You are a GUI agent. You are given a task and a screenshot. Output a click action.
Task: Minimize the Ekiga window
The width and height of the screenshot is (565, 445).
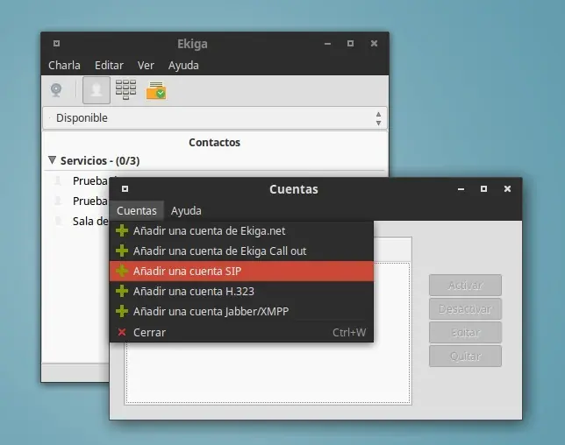[x=327, y=44]
